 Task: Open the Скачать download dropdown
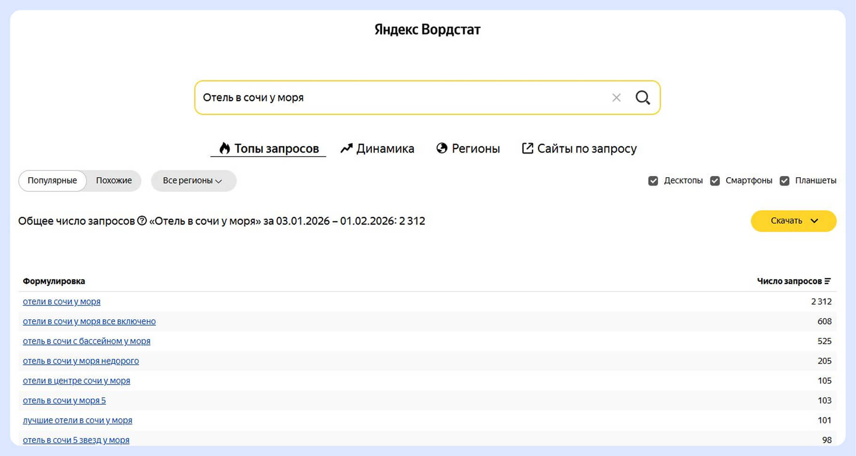click(793, 221)
